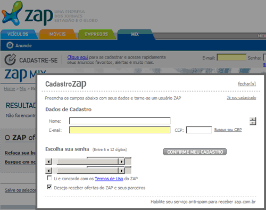This screenshot has width=266, height=210.
Task: Select the Mix tab
Action: click(x=135, y=34)
